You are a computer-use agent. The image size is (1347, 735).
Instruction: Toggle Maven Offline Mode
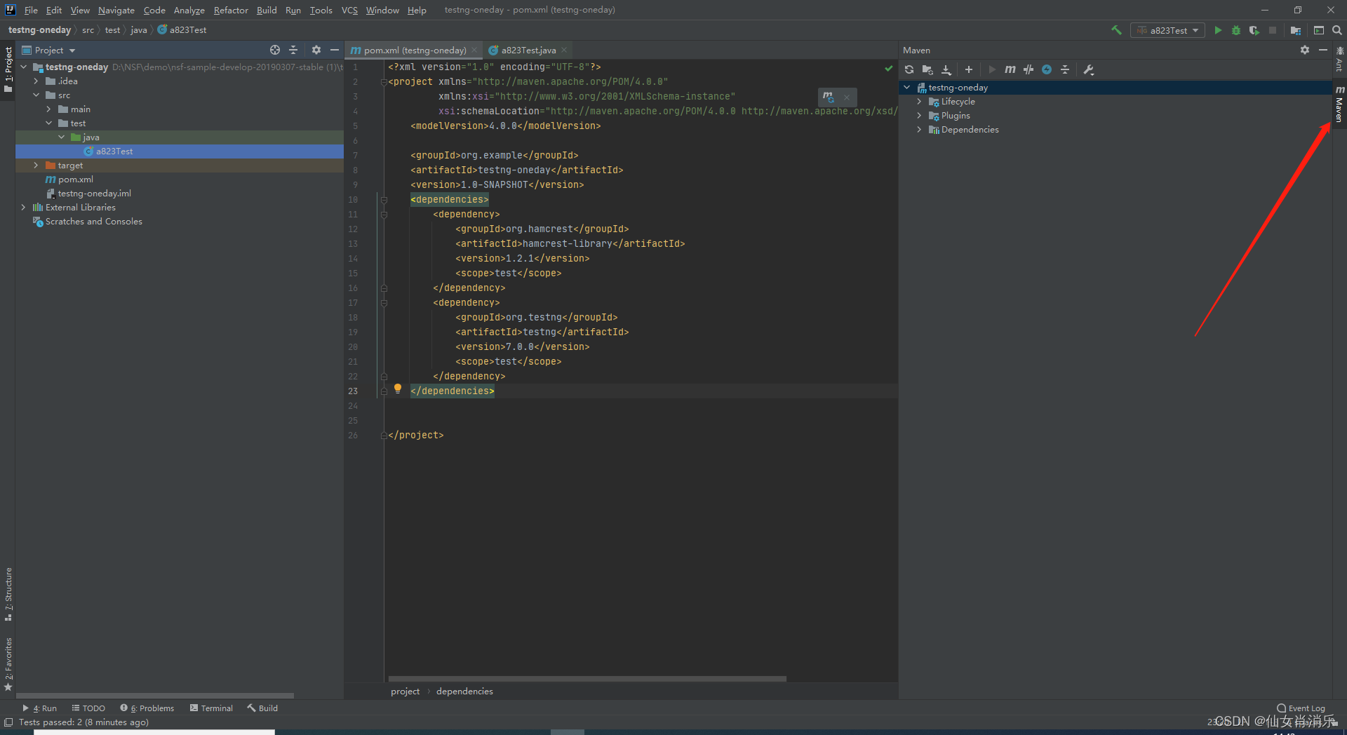click(1028, 69)
